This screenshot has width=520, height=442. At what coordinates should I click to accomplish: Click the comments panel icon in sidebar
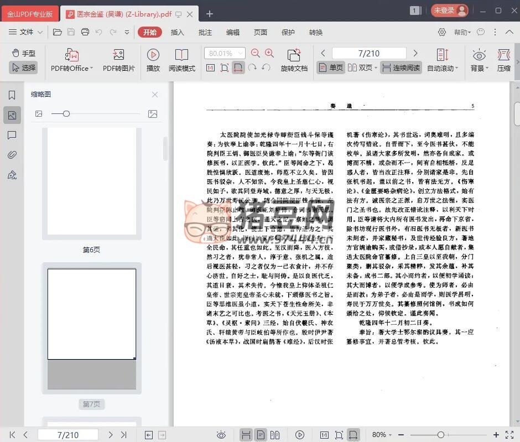(x=12, y=135)
